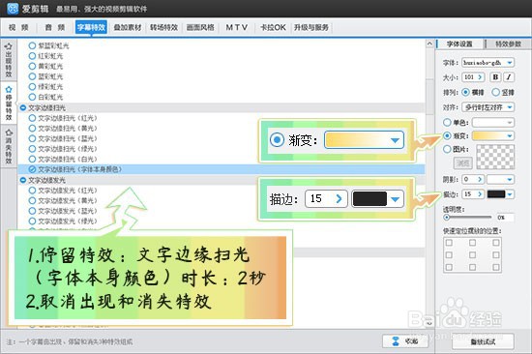Screen dimensions: 532x354
Task: Choose 横排 horizontal arrangement radio
Action: coord(466,92)
